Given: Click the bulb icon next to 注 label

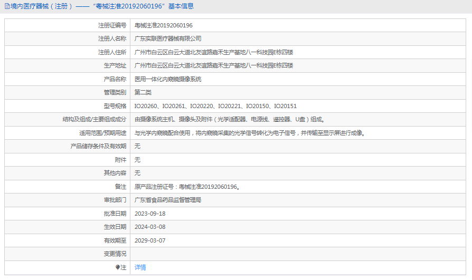Looking at the screenshot, I should (118, 267).
